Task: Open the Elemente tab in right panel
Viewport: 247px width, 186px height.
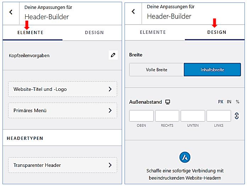Action: pyautogui.click(x=153, y=32)
